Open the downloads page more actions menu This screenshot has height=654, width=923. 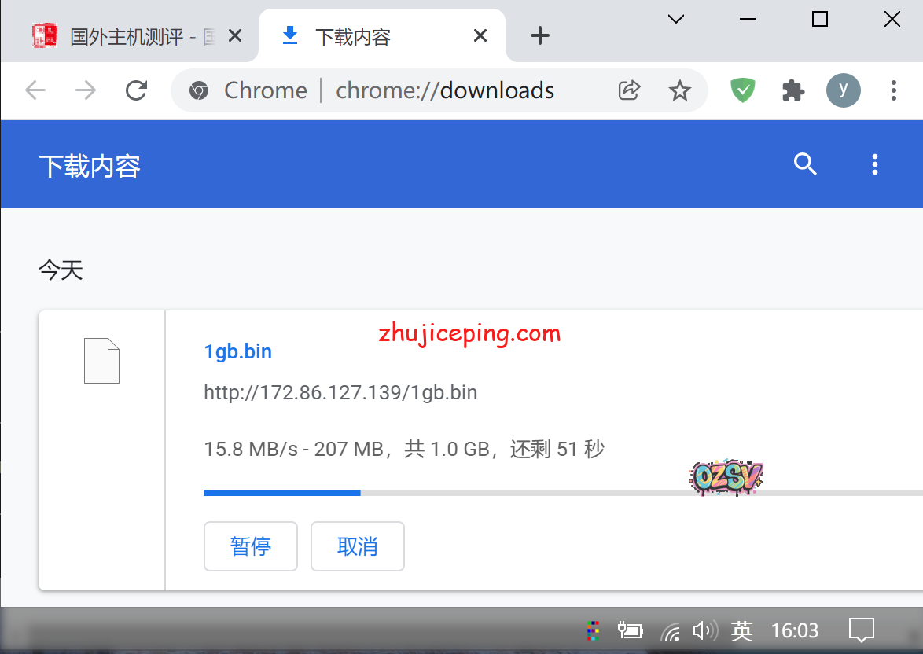pos(874,164)
